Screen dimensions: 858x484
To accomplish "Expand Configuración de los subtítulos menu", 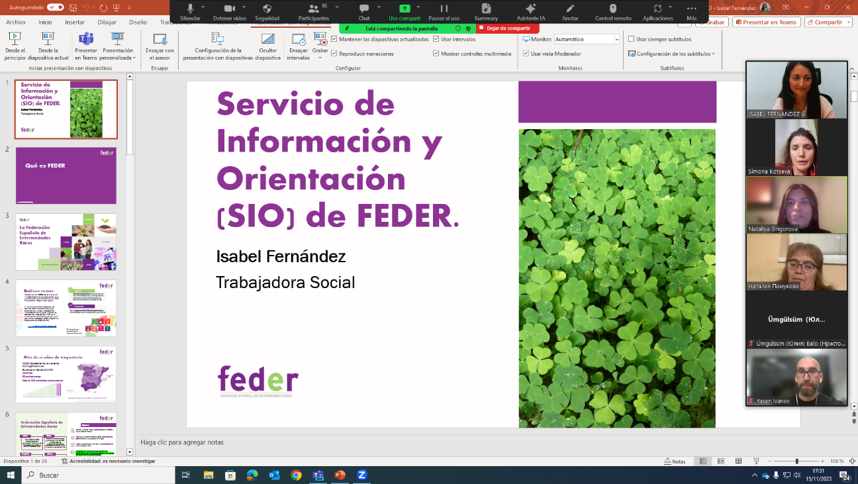I will click(672, 54).
